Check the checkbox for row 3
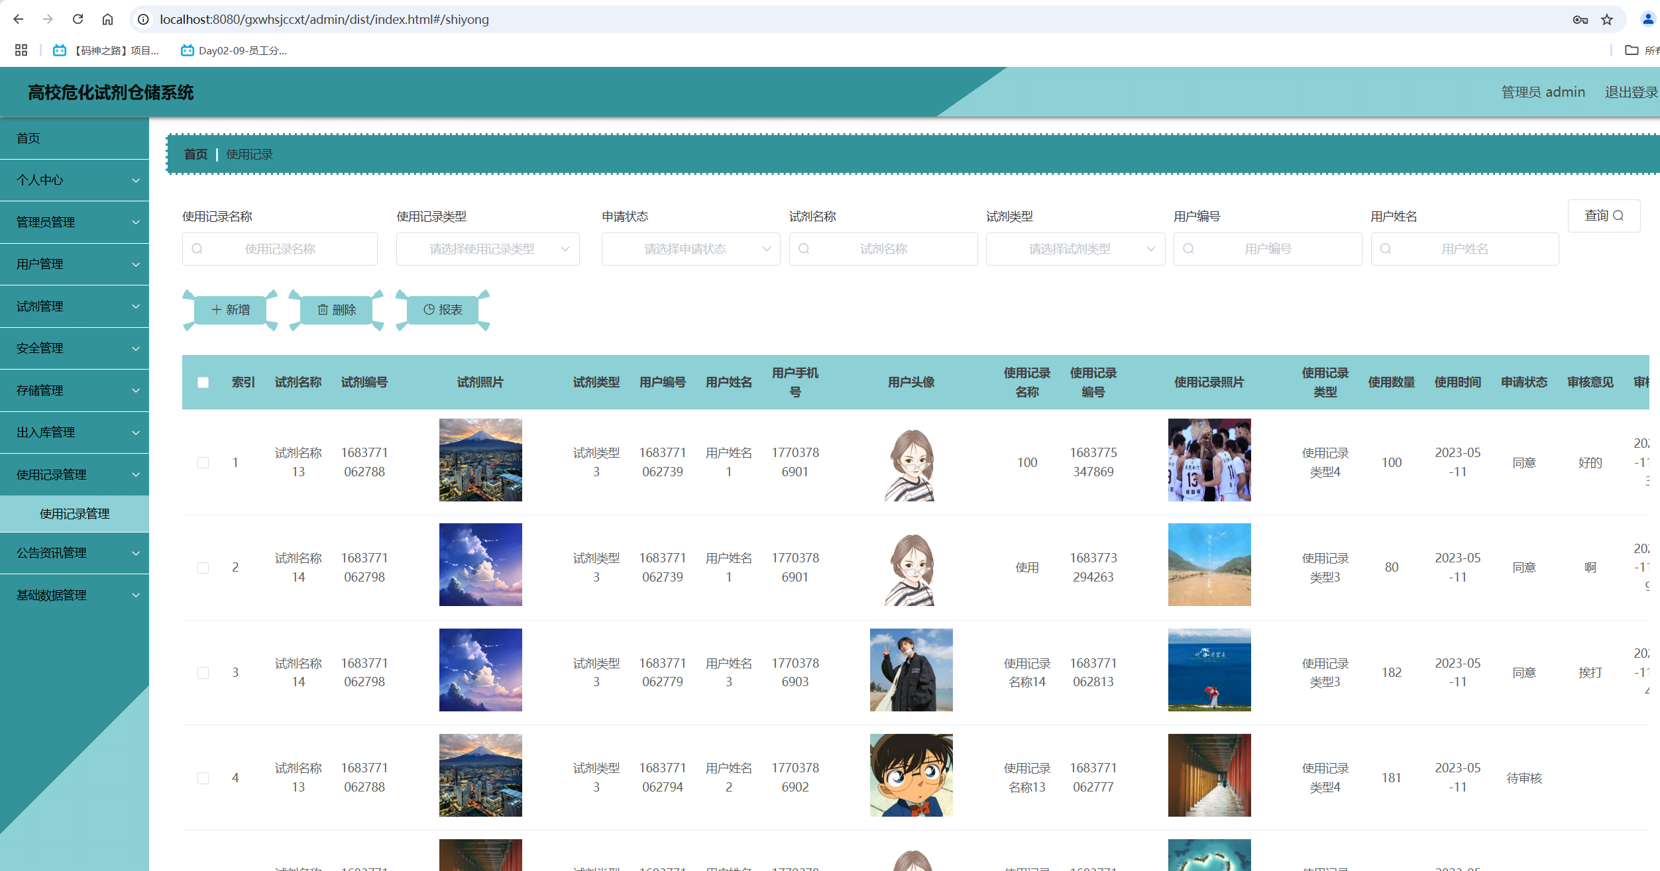The width and height of the screenshot is (1660, 871). point(203,672)
